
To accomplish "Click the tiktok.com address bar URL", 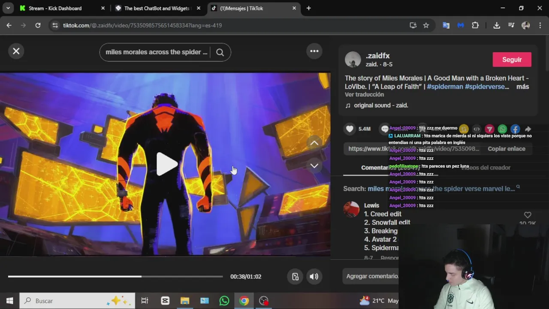I will click(x=142, y=25).
